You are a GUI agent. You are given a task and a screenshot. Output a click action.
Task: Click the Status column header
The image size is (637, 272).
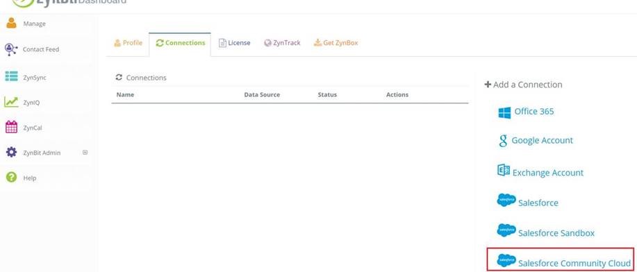coord(327,94)
